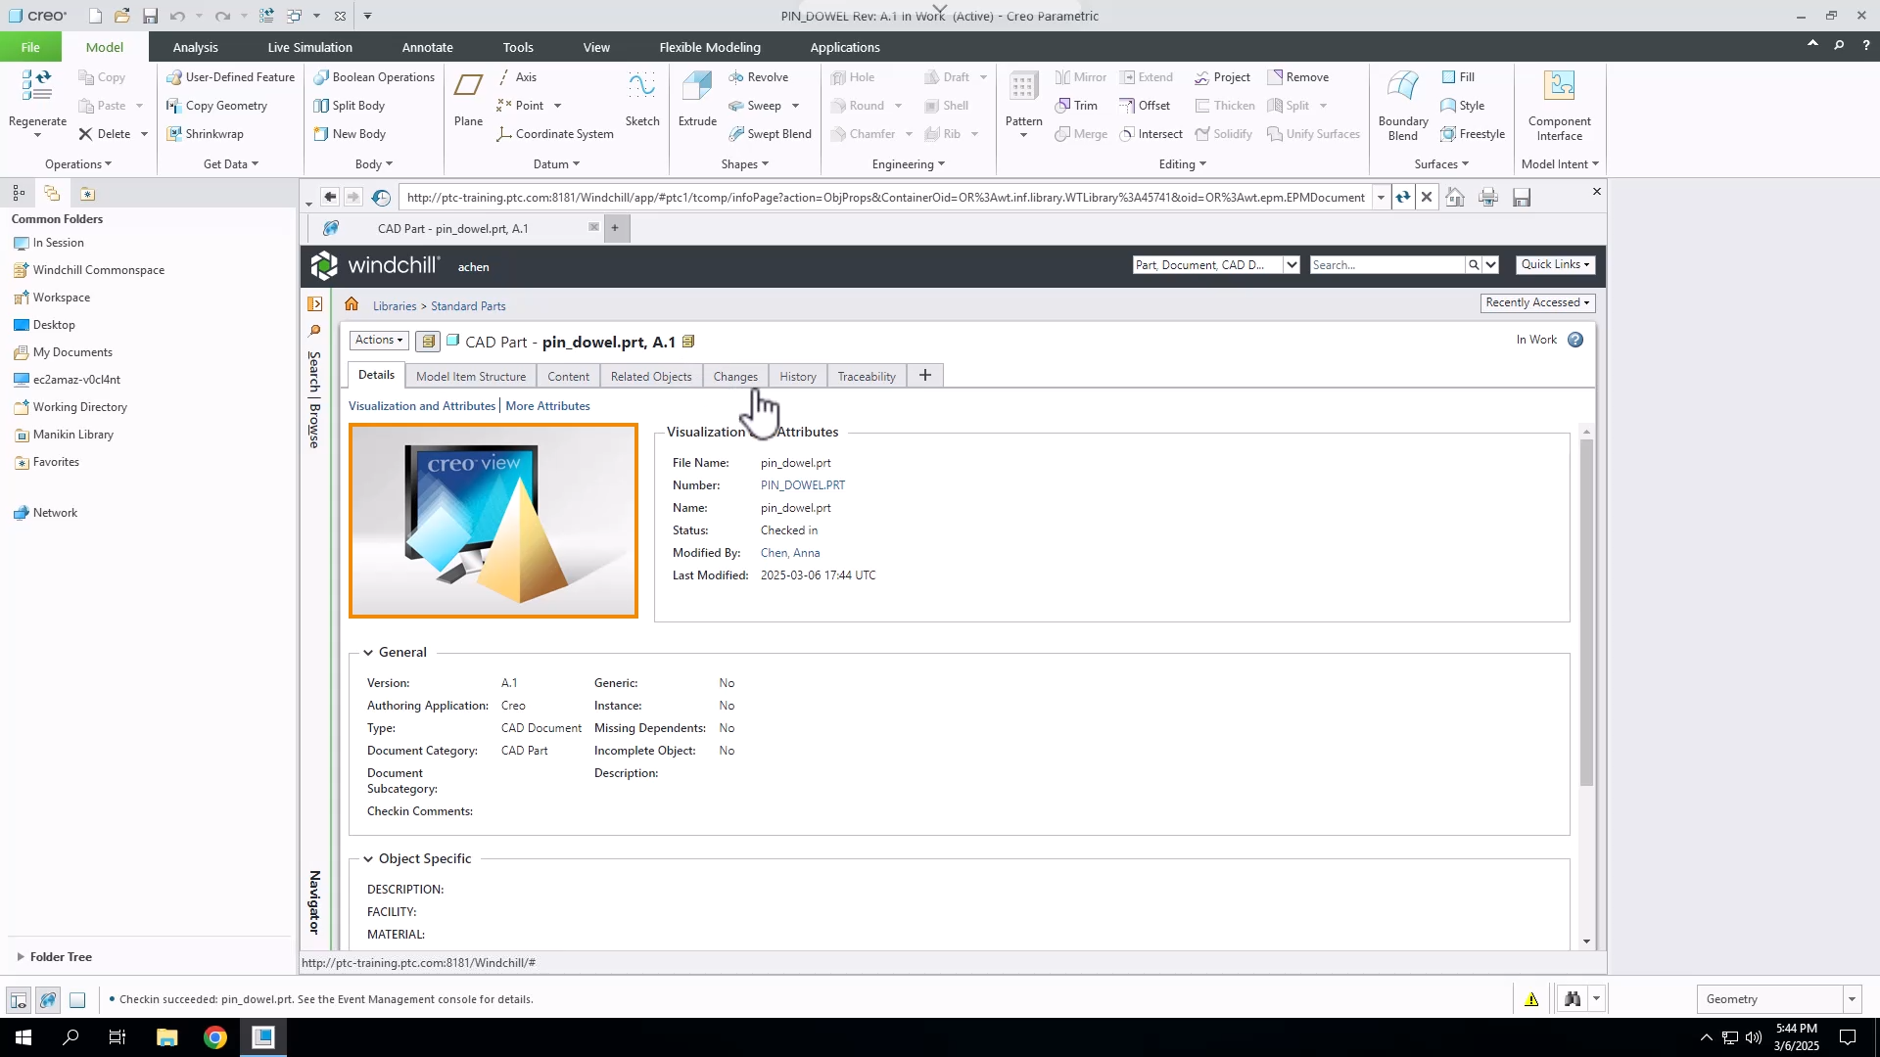Switch to the History tab
The height and width of the screenshot is (1057, 1880).
click(798, 375)
